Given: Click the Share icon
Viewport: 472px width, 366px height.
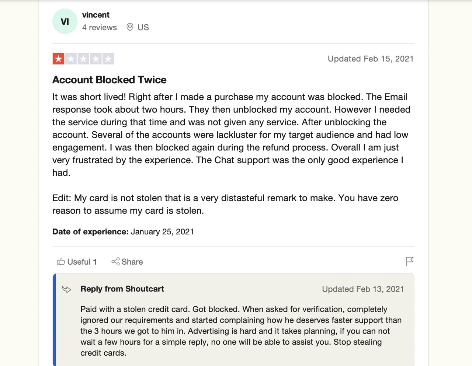Looking at the screenshot, I should [x=115, y=262].
